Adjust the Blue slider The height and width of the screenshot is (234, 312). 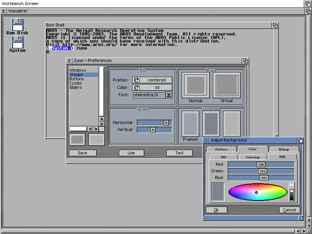pos(261,178)
